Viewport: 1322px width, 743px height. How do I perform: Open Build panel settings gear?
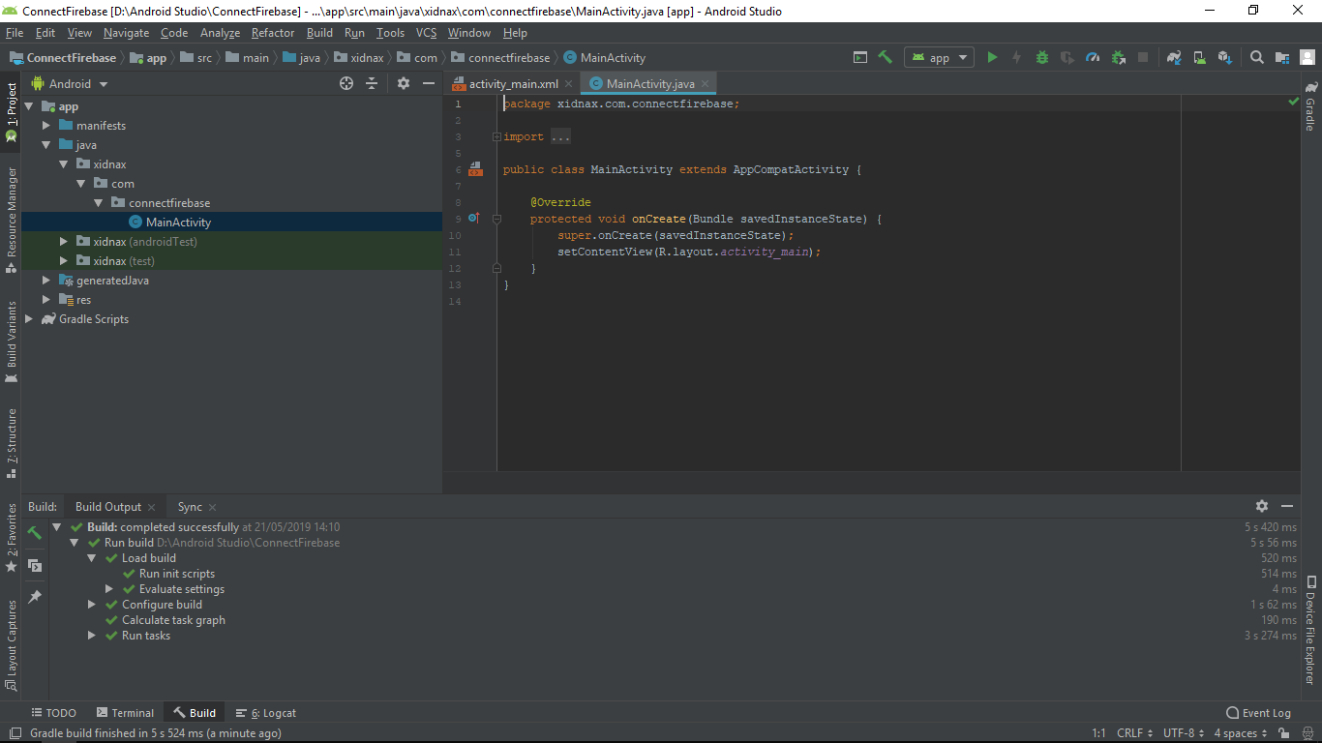pos(1262,506)
